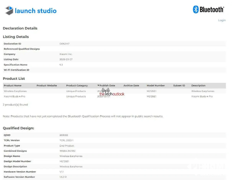Click the Product List heading
The height and width of the screenshot is (180, 232).
(14, 78)
